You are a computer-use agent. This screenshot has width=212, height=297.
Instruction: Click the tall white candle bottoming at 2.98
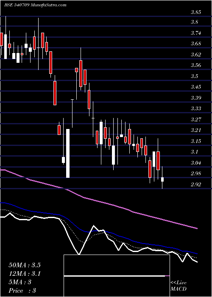point(68,154)
